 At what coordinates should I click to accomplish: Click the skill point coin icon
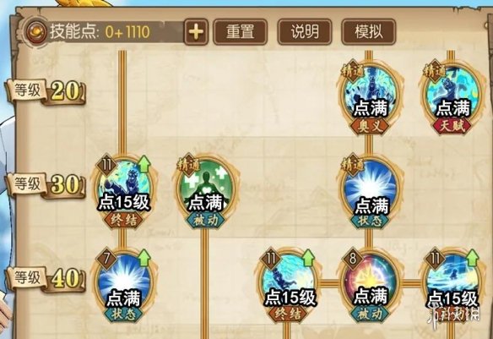[36, 32]
